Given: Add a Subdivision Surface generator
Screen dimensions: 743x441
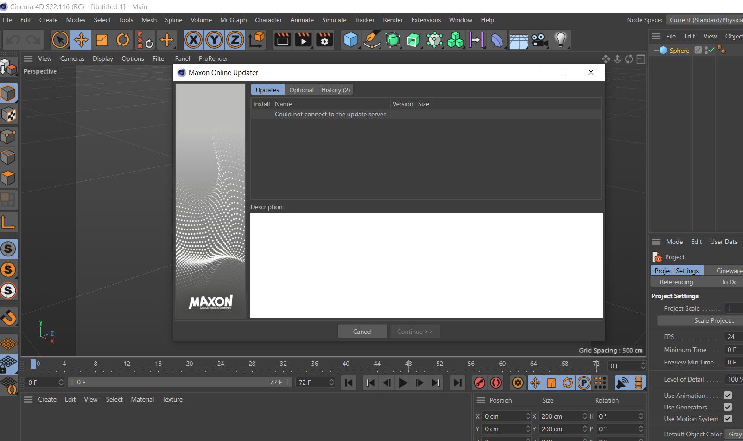Looking at the screenshot, I should click(393, 40).
